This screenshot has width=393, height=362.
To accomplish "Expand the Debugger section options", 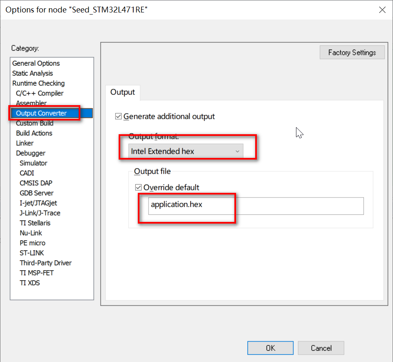I will pos(31,153).
